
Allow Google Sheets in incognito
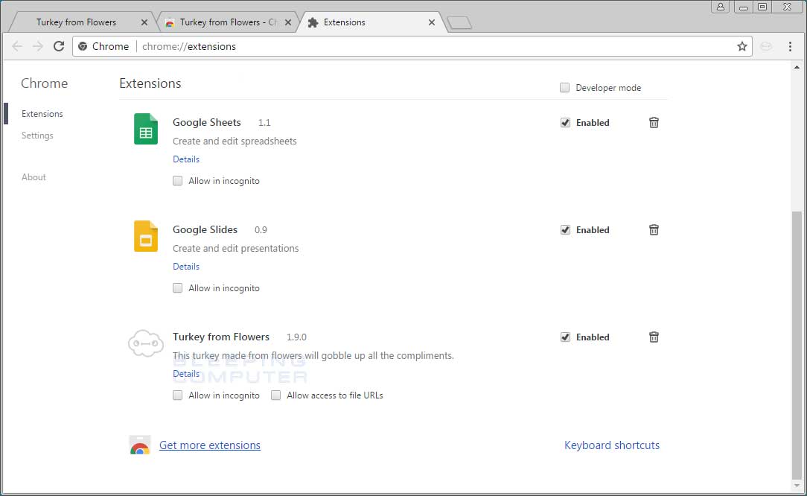[178, 181]
